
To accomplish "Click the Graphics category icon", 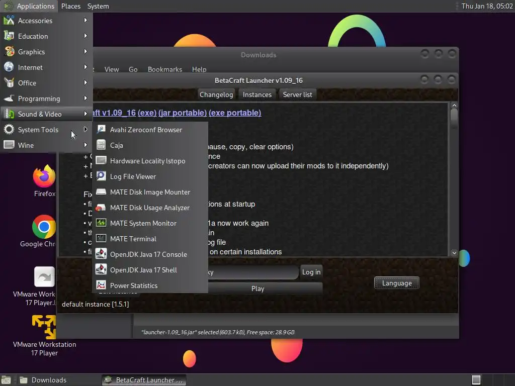I will pos(9,52).
